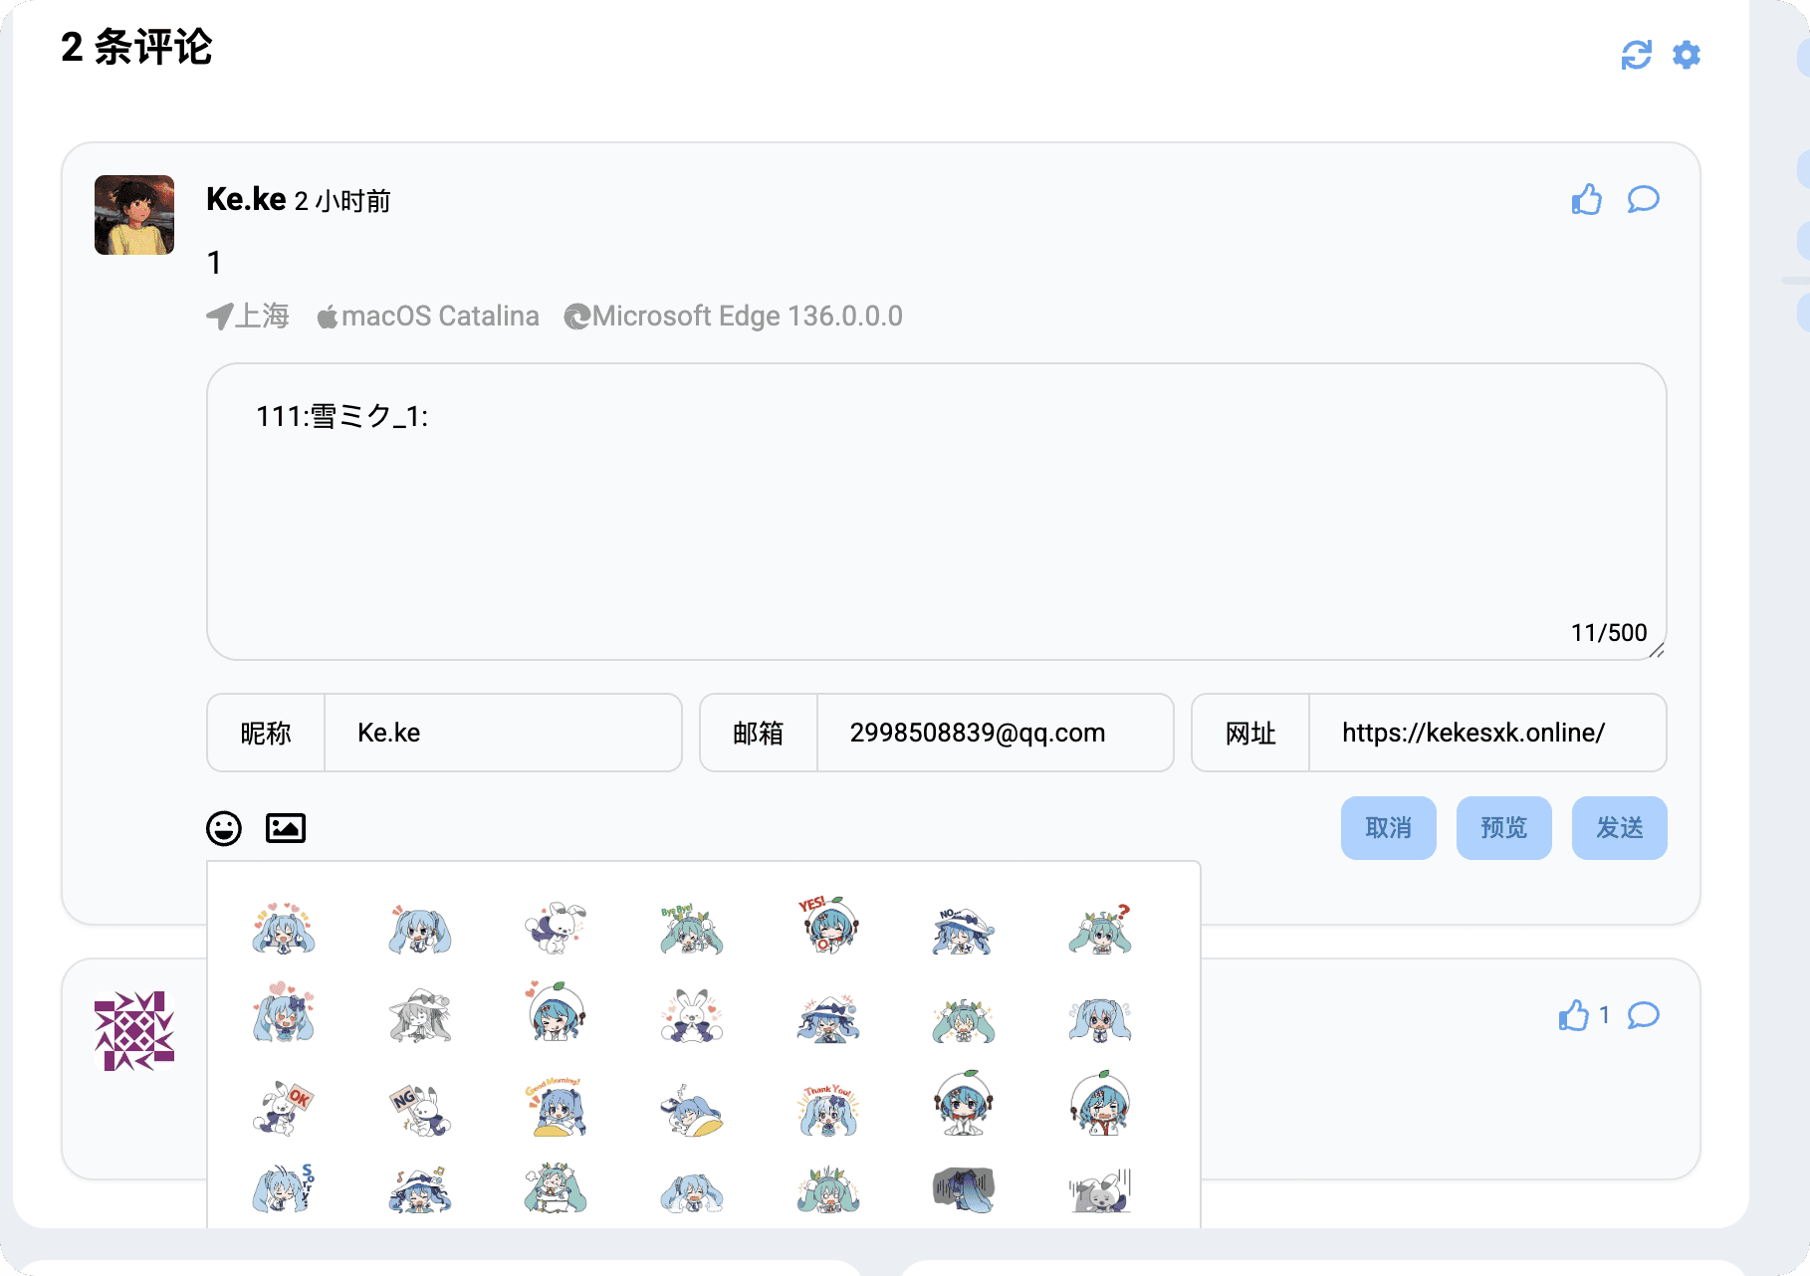Insert the 'NO' Miku sticker

pyautogui.click(x=964, y=930)
